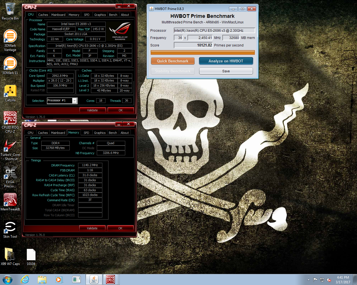357x285 pixels.
Task: Open the 10104 file on desktop
Action: point(31,257)
